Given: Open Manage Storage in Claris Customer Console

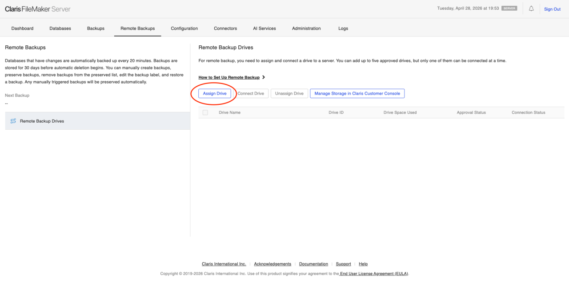Looking at the screenshot, I should pos(357,93).
